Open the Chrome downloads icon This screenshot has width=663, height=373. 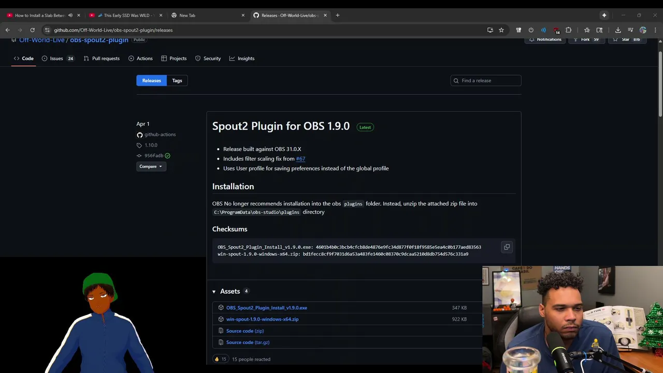[x=618, y=30]
